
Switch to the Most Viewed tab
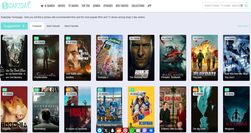[53, 26]
